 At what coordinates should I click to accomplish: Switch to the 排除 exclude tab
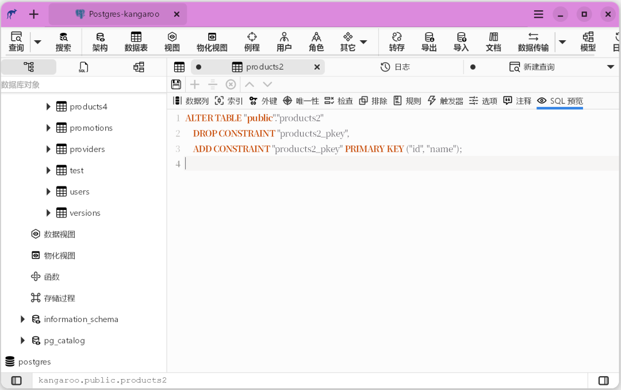coord(373,101)
